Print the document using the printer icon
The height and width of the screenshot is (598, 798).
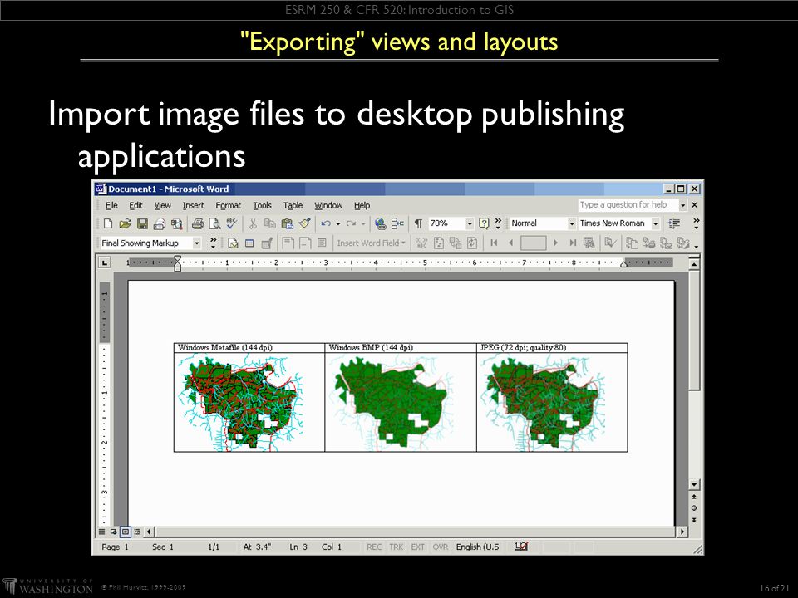coord(198,223)
